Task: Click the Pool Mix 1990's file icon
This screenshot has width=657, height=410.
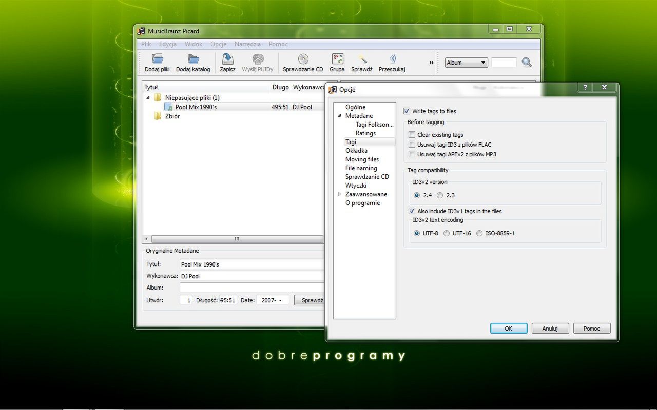Action: click(168, 107)
